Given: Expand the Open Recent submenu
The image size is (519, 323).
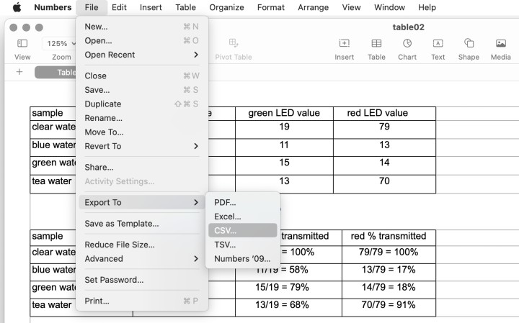Looking at the screenshot, I should [142, 55].
